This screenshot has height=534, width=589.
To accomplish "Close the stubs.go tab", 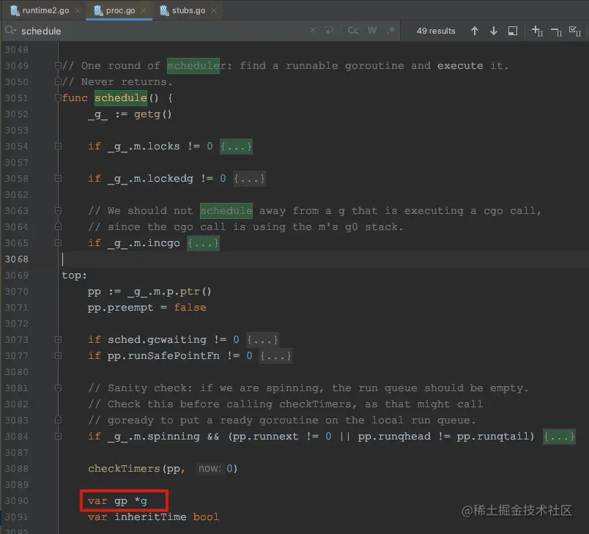I will pos(214,10).
